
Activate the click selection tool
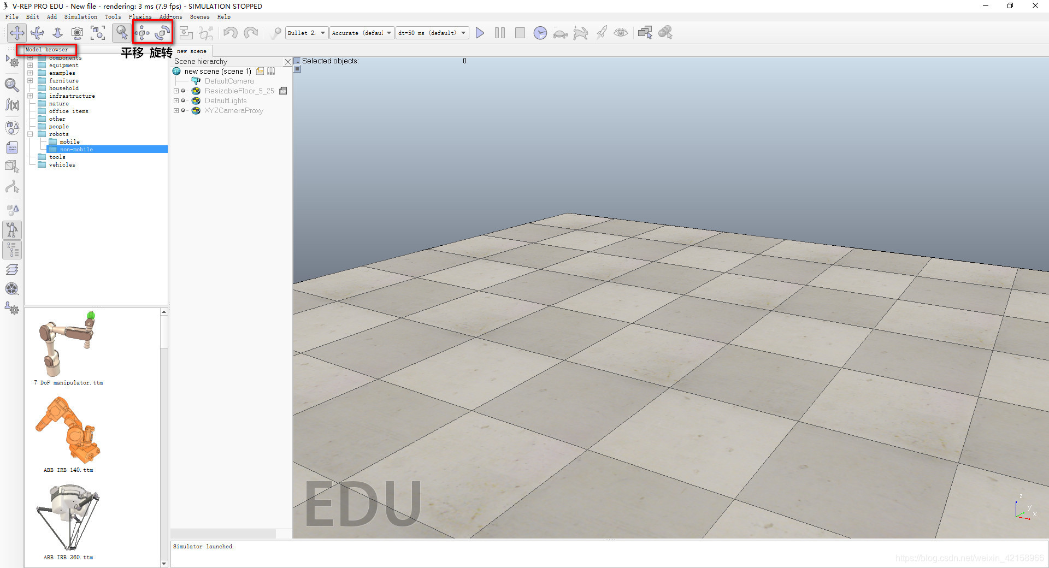[x=121, y=33]
